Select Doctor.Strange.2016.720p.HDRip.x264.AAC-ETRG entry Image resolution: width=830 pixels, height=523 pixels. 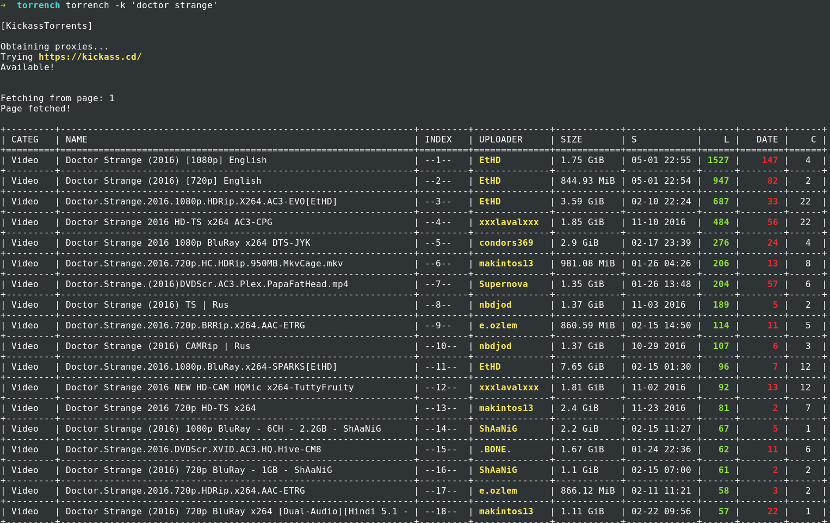[x=185, y=490]
